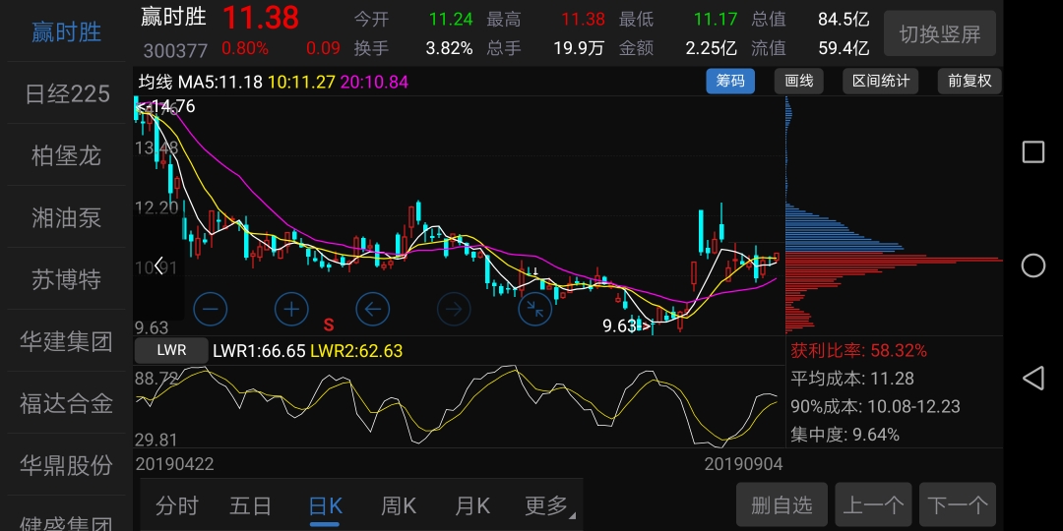Tap stock code 300377
Image resolution: width=1063 pixels, height=531 pixels.
[175, 50]
